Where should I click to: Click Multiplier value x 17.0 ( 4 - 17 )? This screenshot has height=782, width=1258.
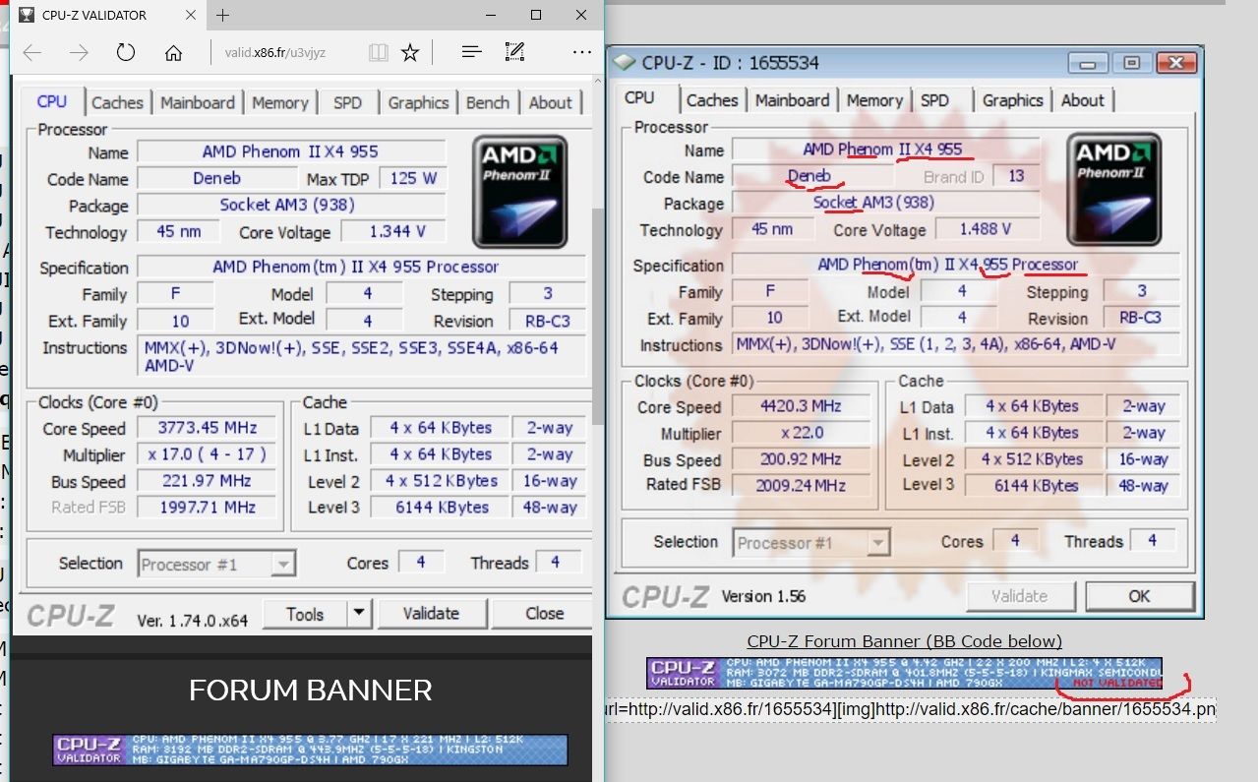[x=208, y=454]
